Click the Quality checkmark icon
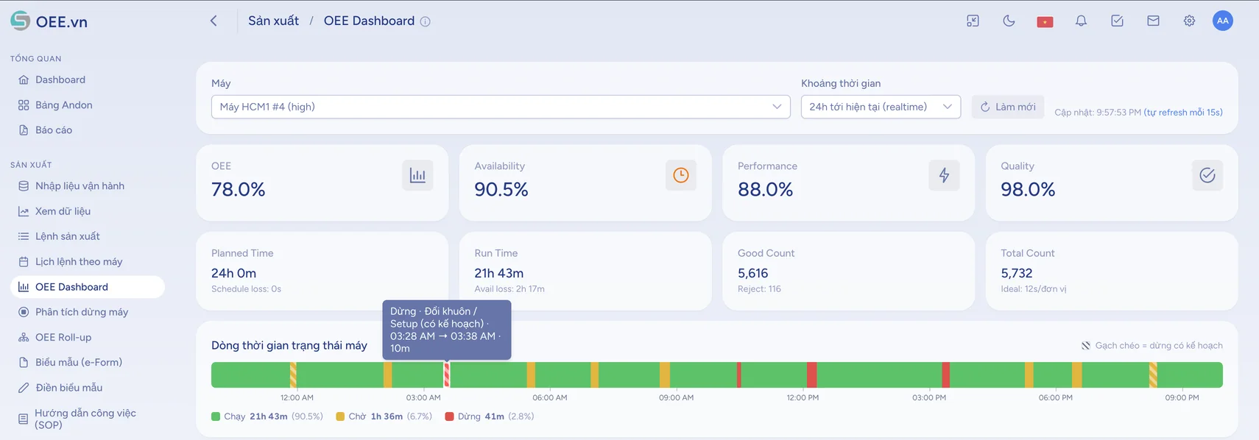 [x=1207, y=175]
